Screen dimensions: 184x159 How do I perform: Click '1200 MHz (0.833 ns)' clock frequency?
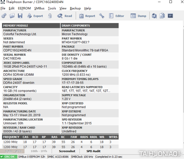(x=76, y=75)
